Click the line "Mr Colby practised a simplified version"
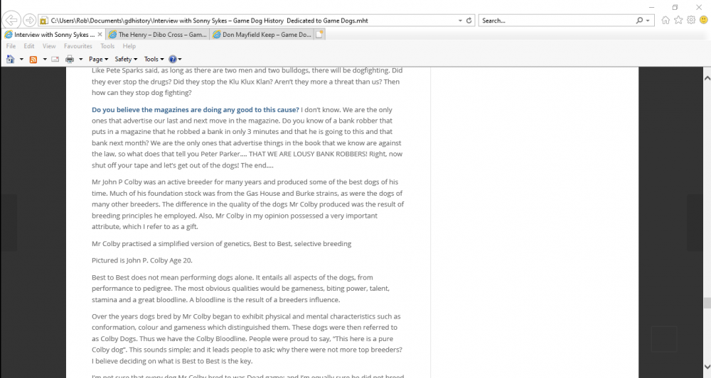 click(x=221, y=244)
